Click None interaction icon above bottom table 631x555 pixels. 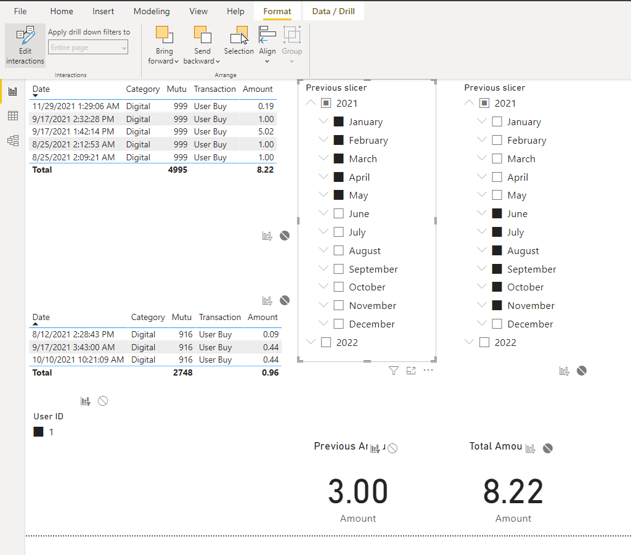pos(285,300)
